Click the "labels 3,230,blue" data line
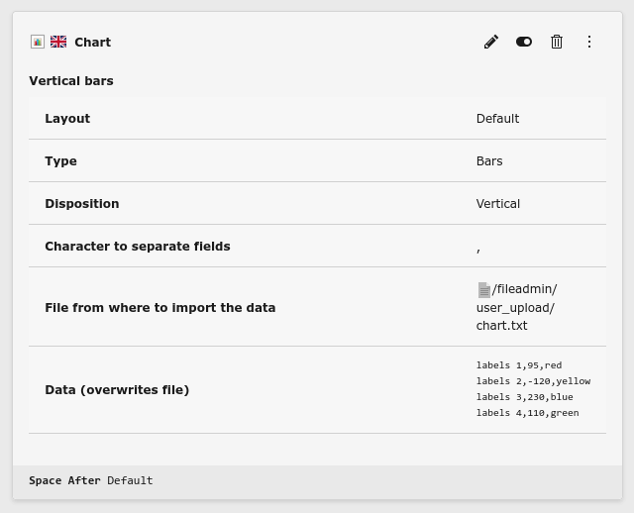Image resolution: width=634 pixels, height=513 pixels. [524, 397]
